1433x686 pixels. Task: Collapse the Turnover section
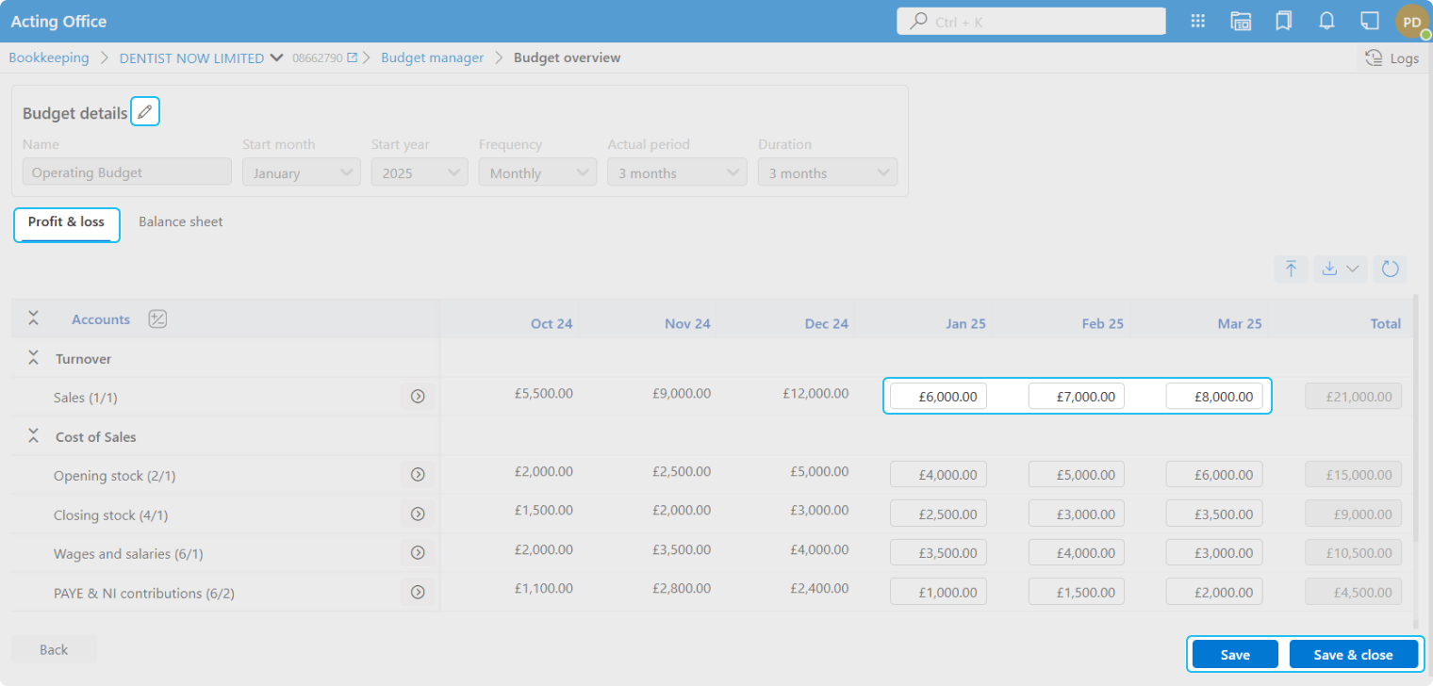click(x=33, y=358)
